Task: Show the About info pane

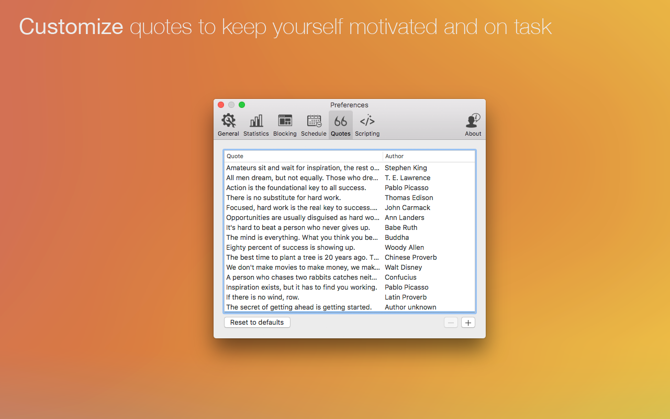Action: 473,122
